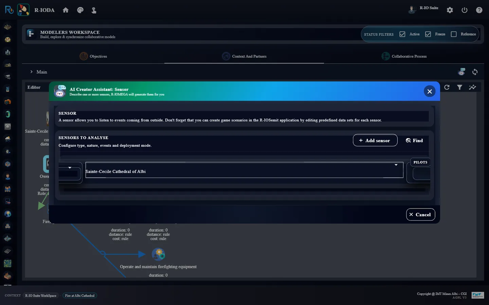Select the skyscraper buildings sidebar icon
Screen dimensions: 489x305
(x=7, y=52)
